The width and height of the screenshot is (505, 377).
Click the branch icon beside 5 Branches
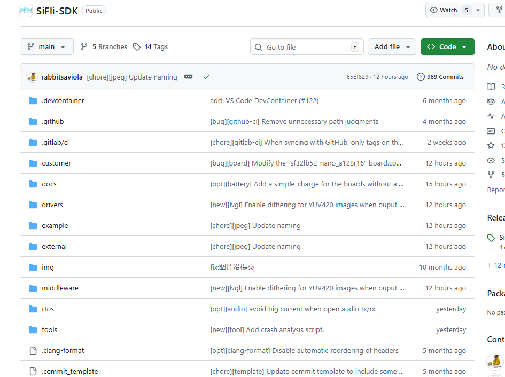pyautogui.click(x=84, y=47)
